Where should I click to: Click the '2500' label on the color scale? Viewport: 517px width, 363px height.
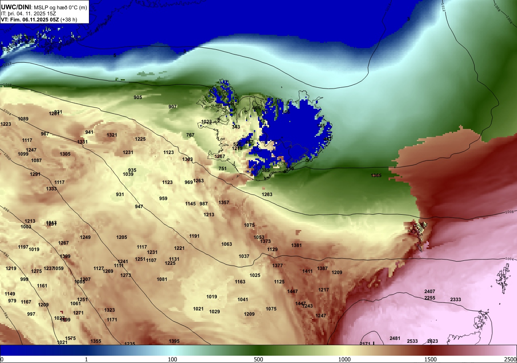pyautogui.click(x=511, y=359)
